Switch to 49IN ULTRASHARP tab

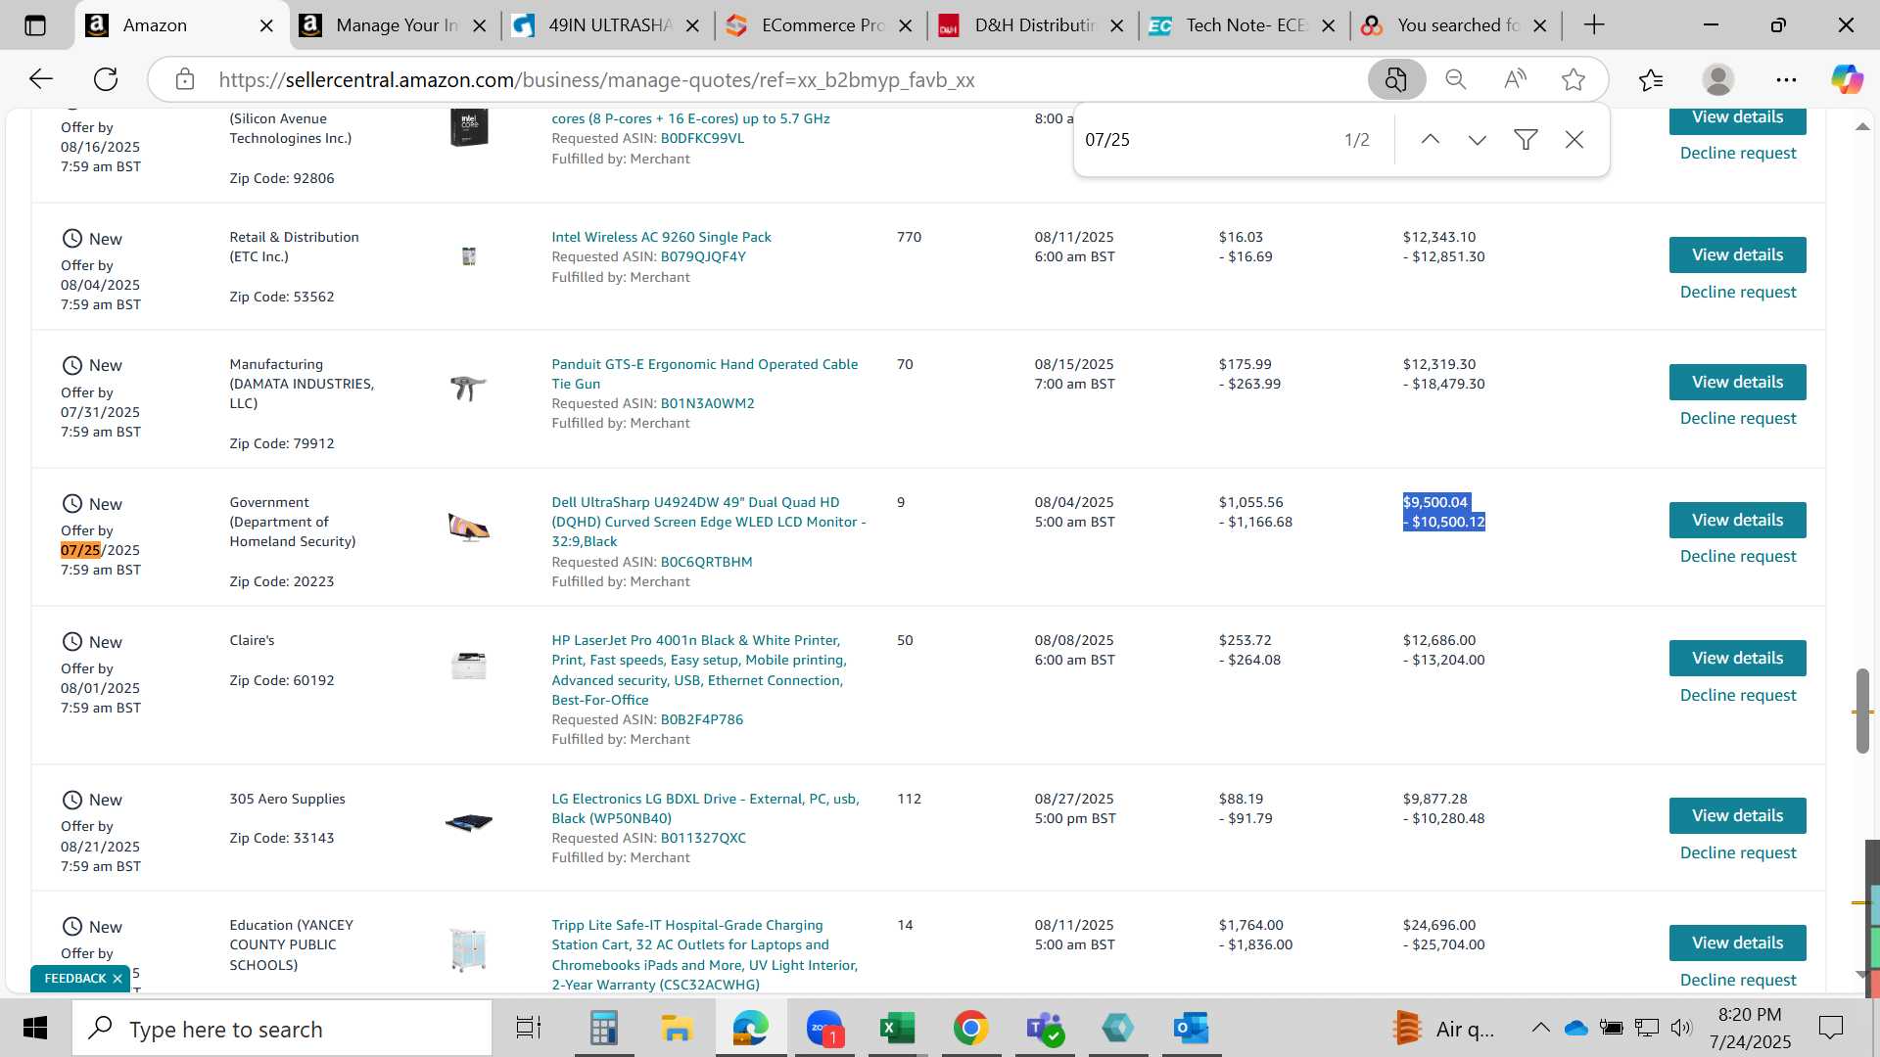[x=607, y=25]
